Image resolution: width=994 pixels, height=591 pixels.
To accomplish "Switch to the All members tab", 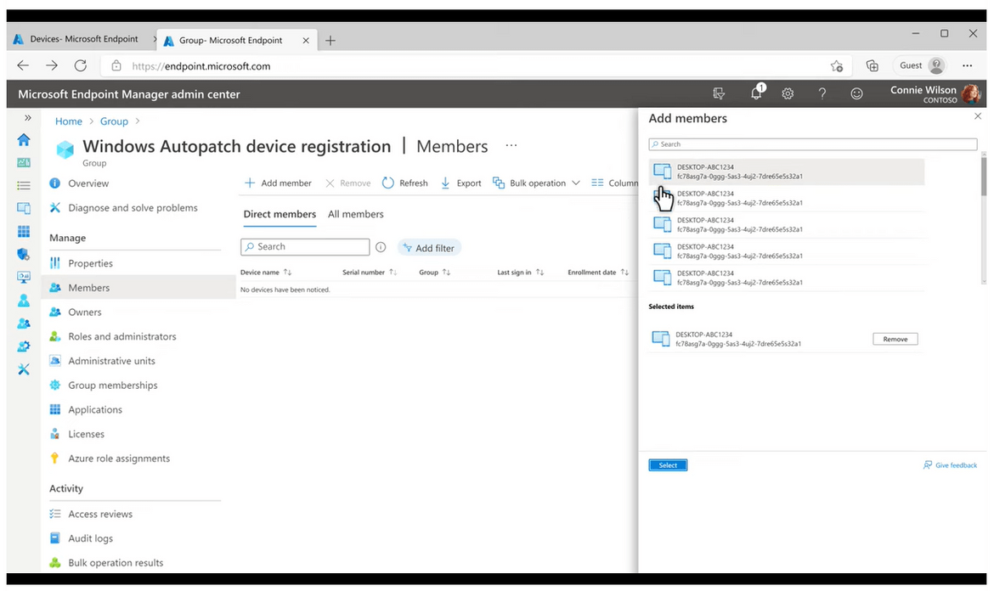I will click(356, 214).
